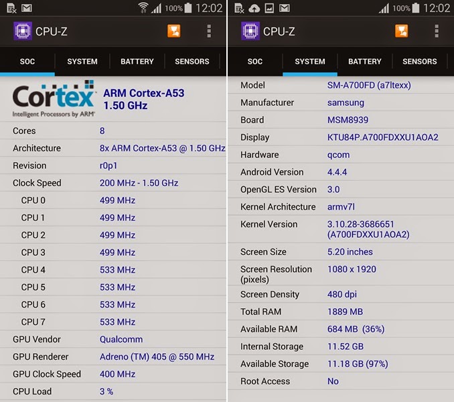Image resolution: width=454 pixels, height=402 pixels.
Task: Open the orange trophy validation icon, right screen
Action: coord(401,31)
